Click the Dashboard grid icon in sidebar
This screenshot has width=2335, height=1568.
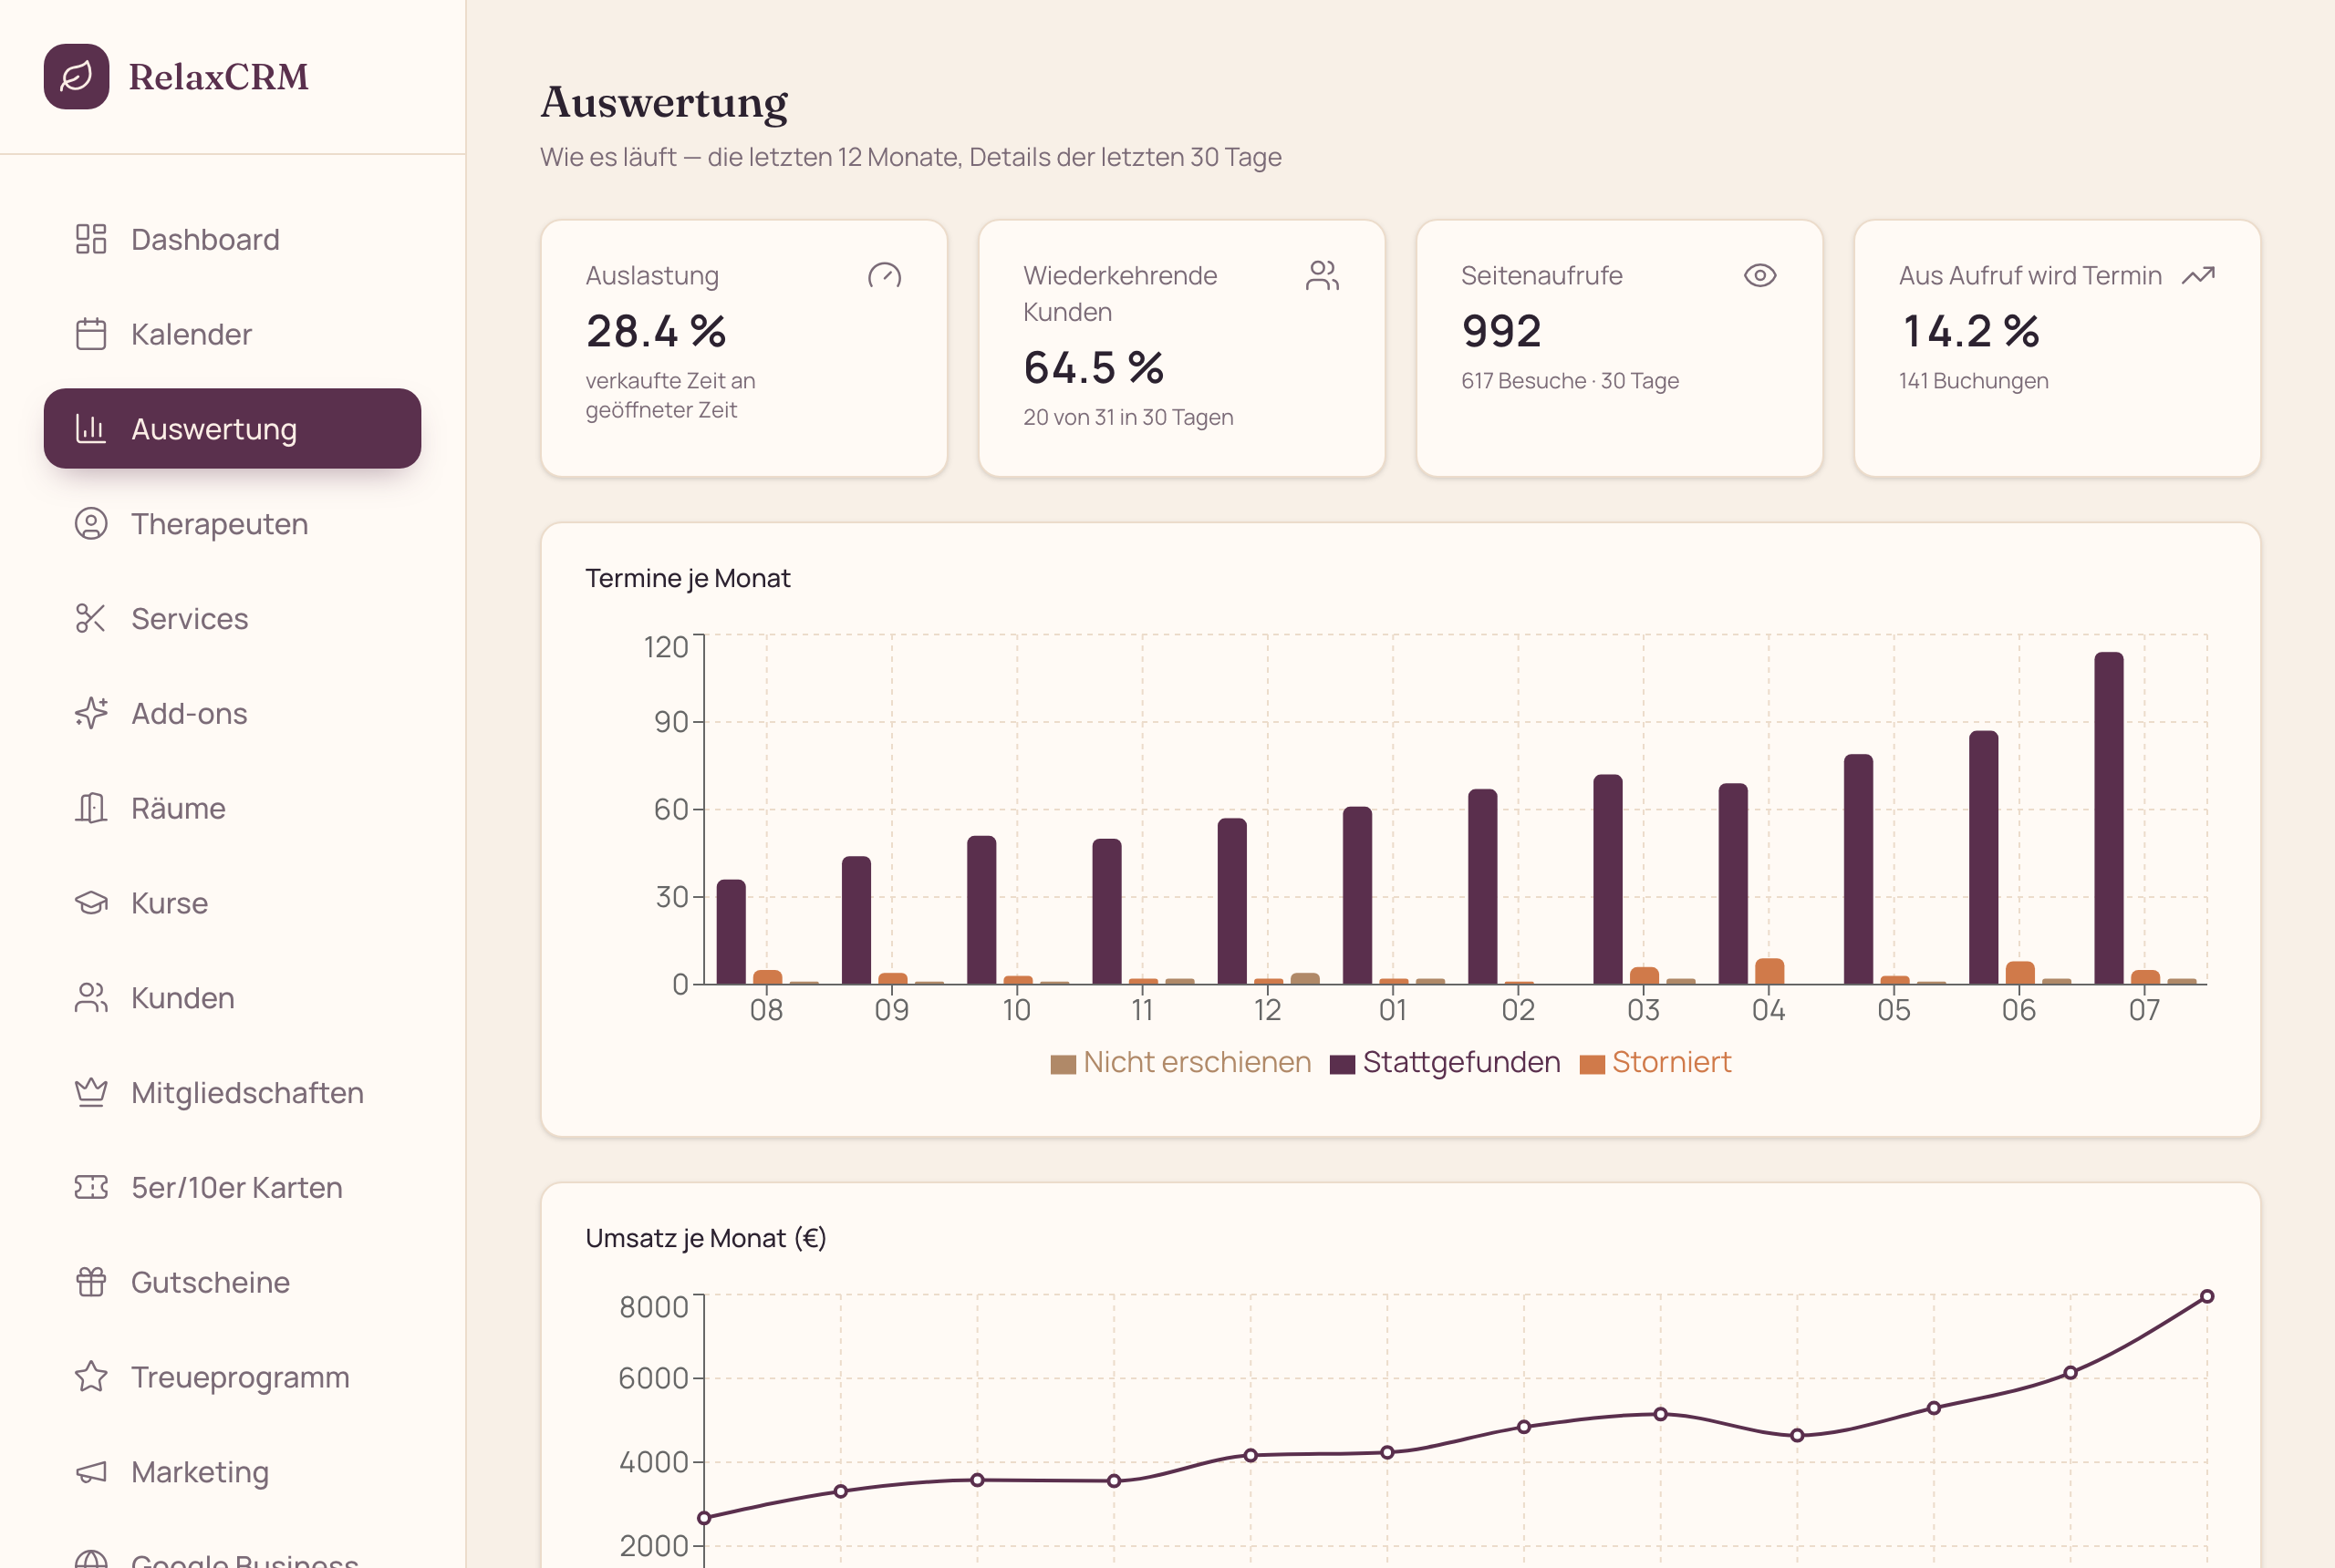91,239
